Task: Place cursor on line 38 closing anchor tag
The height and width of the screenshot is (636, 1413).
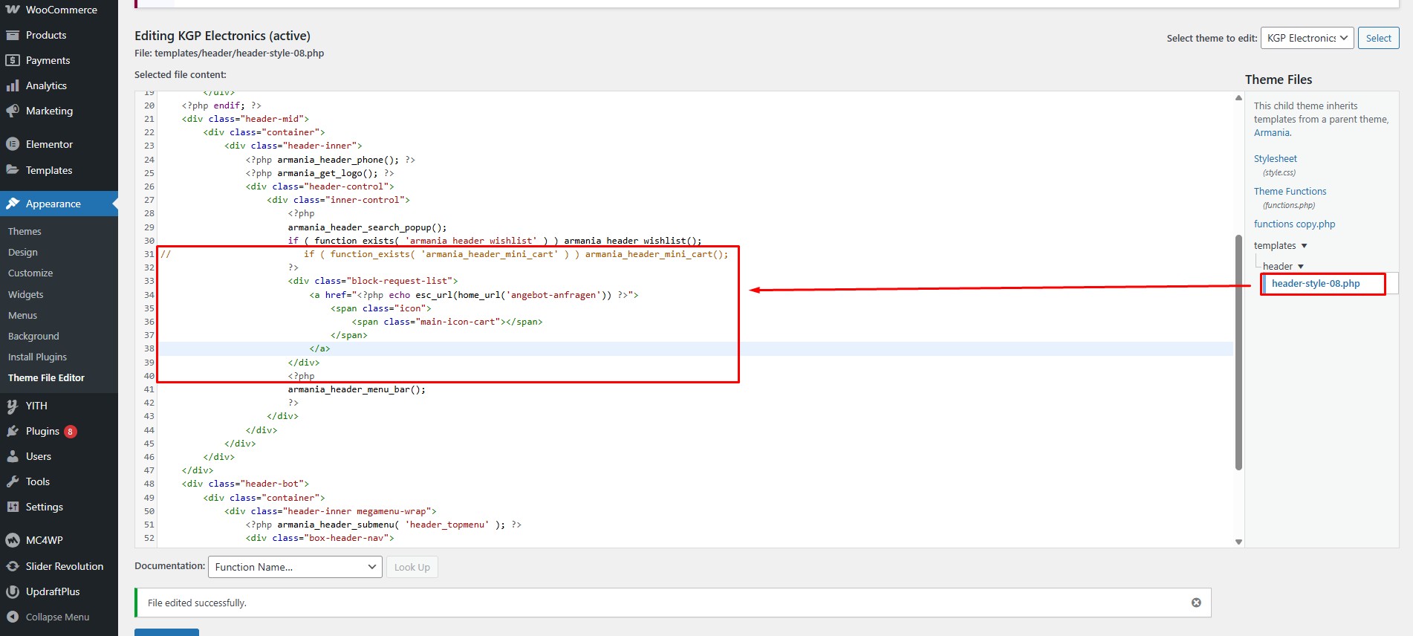Action: click(319, 349)
